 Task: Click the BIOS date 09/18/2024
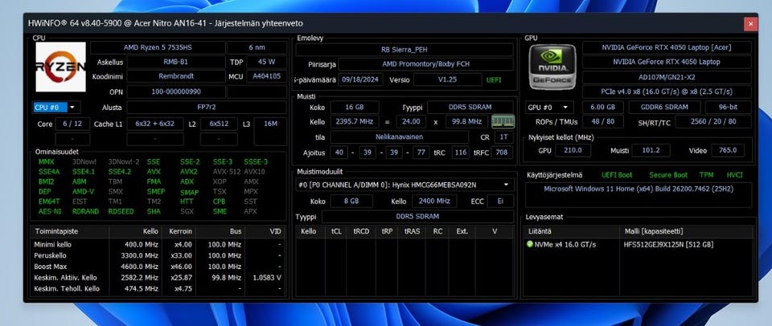[360, 79]
